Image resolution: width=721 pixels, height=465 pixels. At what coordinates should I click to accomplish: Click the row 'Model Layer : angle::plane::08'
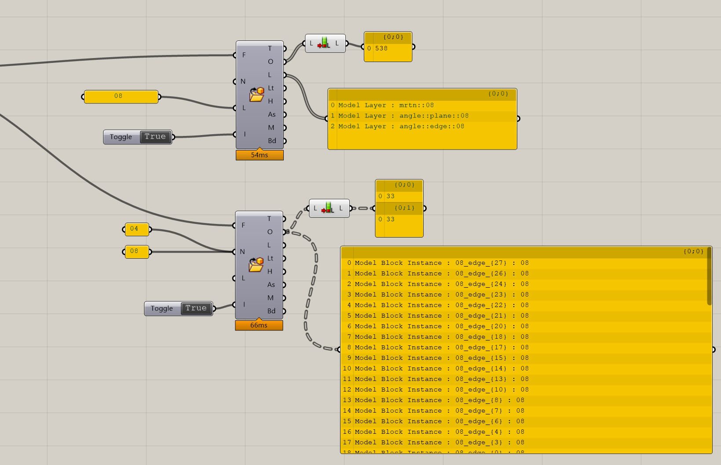[422, 116]
